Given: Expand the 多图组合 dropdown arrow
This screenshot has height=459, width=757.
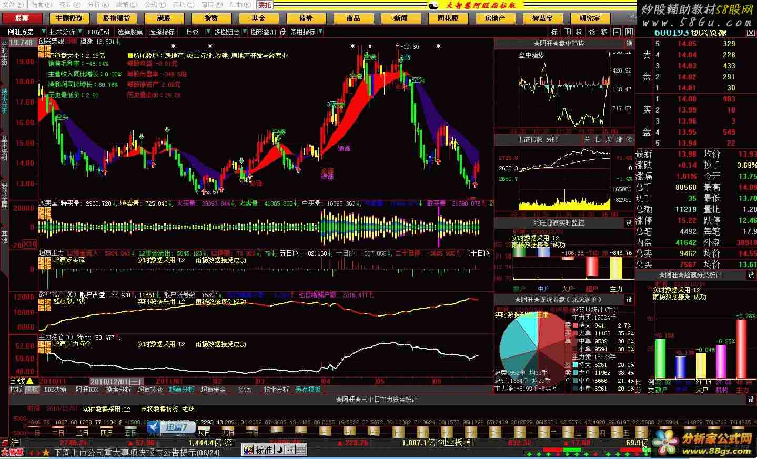Looking at the screenshot, I should (x=245, y=32).
